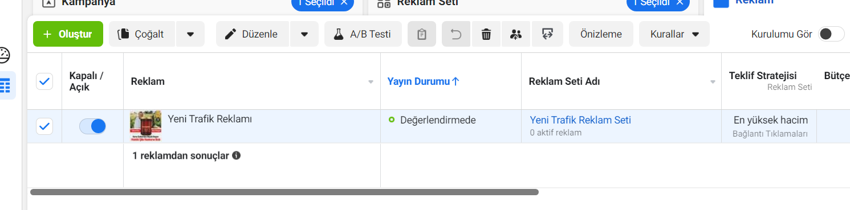
Task: Expand the Çoğalt dropdown arrow
Action: (x=190, y=34)
